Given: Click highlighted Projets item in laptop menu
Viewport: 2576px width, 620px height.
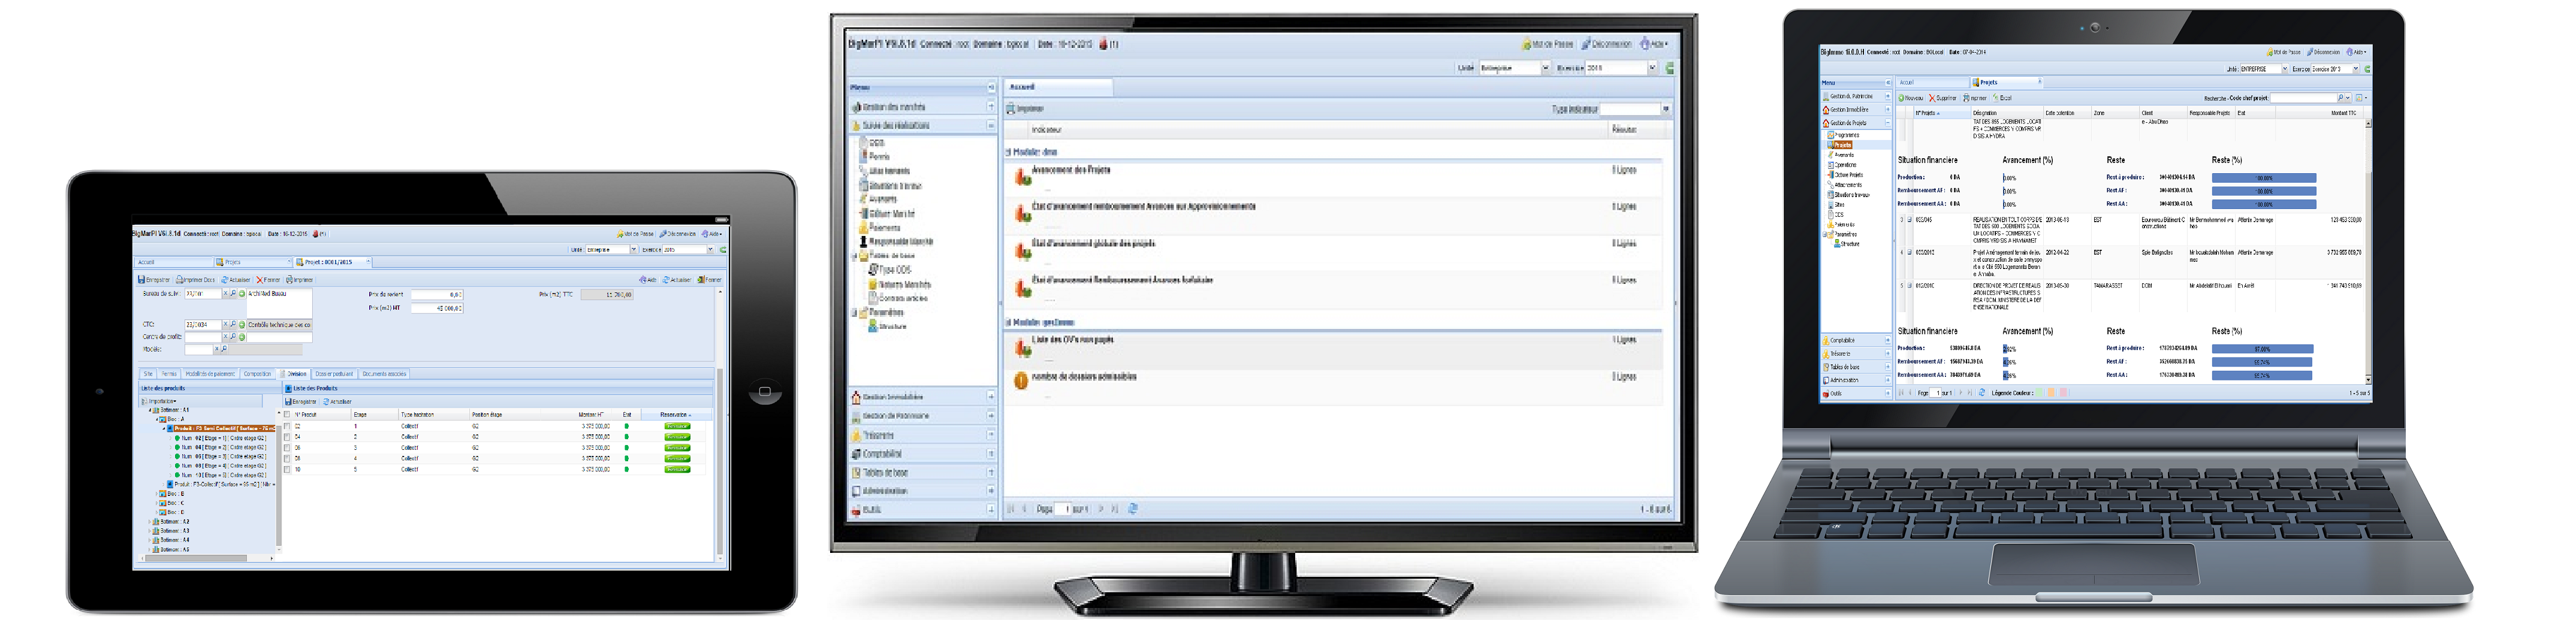Looking at the screenshot, I should pos(1840,145).
